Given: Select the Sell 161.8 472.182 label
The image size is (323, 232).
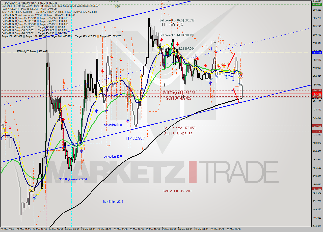Looking at the screenshot, I should coord(178,134).
